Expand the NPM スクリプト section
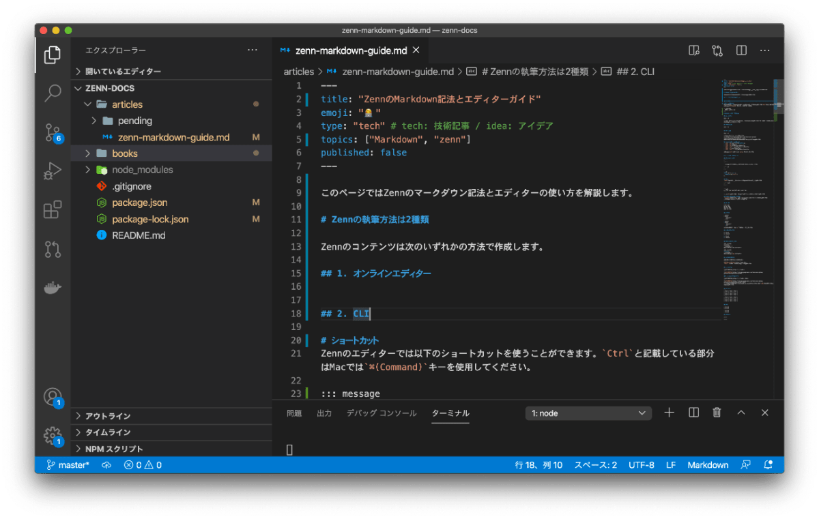 point(171,449)
